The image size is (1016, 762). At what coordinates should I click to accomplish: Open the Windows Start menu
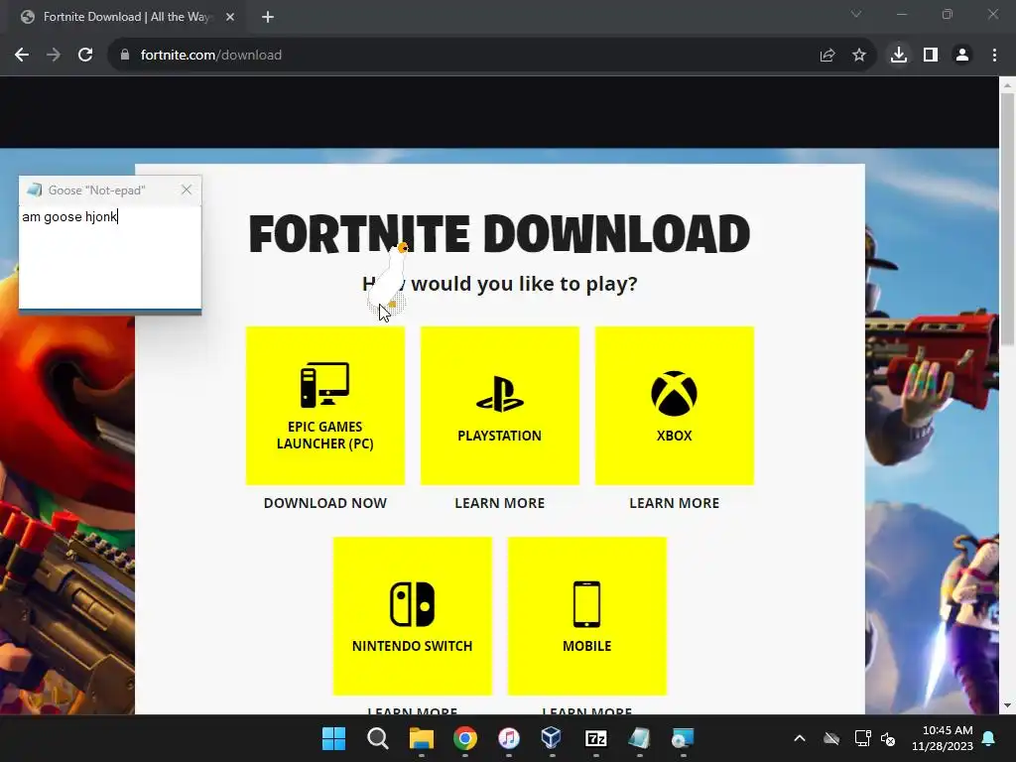point(334,738)
